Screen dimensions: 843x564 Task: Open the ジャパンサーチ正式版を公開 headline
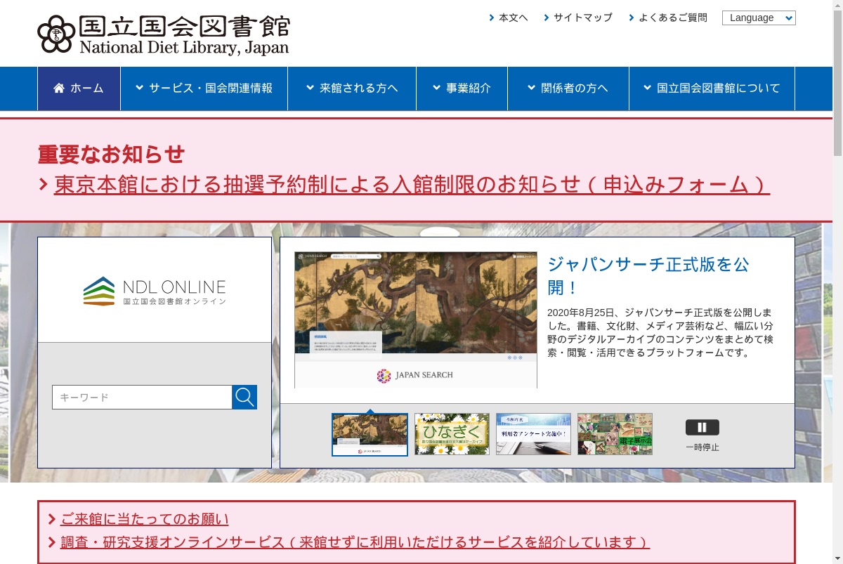pyautogui.click(x=648, y=276)
